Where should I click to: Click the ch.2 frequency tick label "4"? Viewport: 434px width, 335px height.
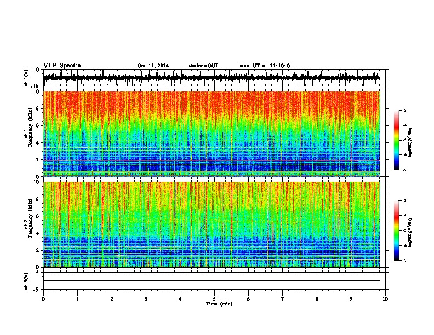click(38, 233)
